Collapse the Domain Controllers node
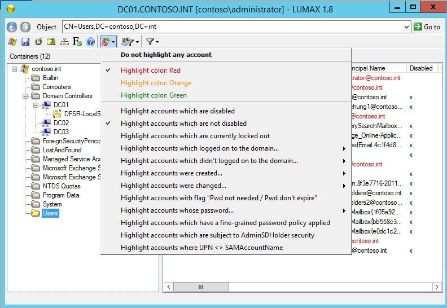 point(25,96)
